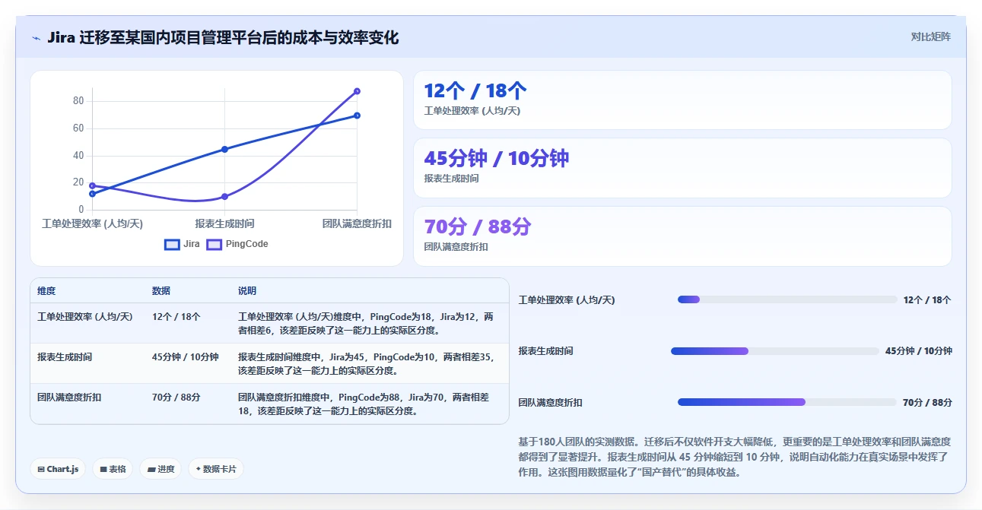Click the 报表生成时间 progress bar
This screenshot has height=510, width=982.
pyautogui.click(x=775, y=351)
